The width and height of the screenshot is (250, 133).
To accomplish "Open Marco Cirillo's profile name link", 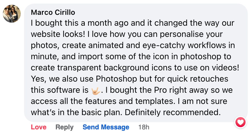I will (53, 13).
